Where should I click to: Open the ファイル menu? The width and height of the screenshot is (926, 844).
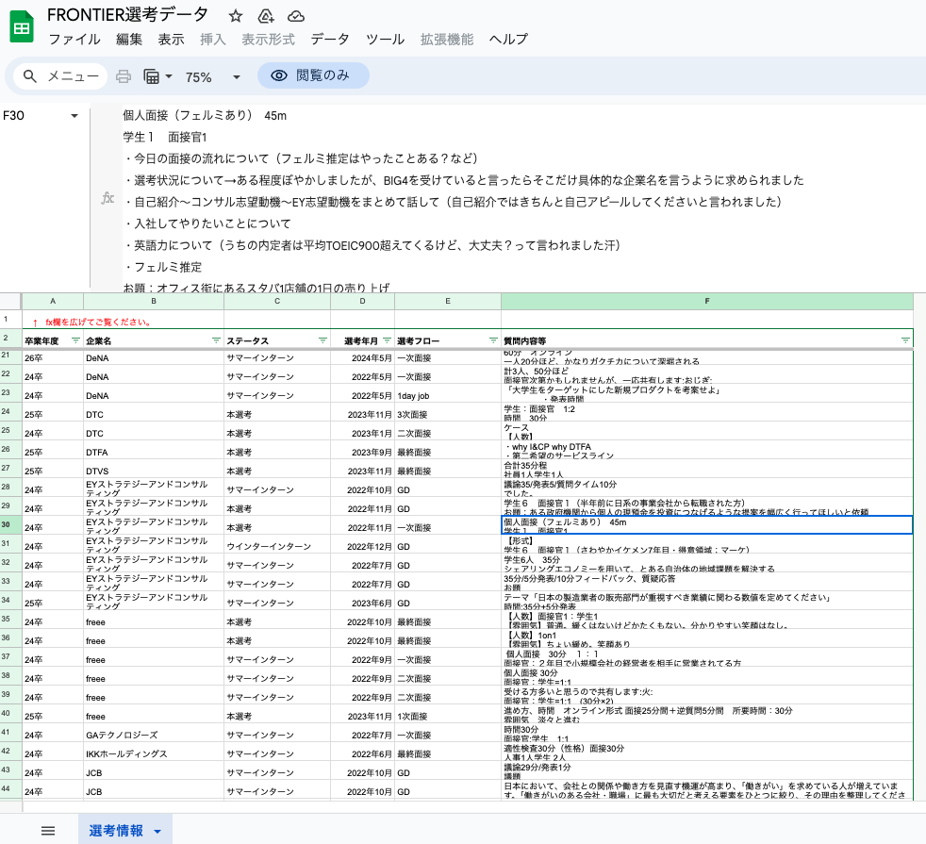tap(74, 40)
